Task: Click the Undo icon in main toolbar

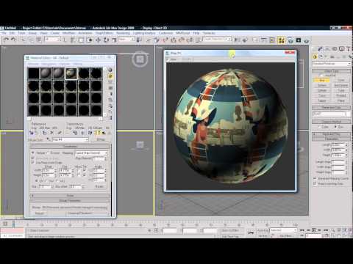Action: [x=6, y=40]
